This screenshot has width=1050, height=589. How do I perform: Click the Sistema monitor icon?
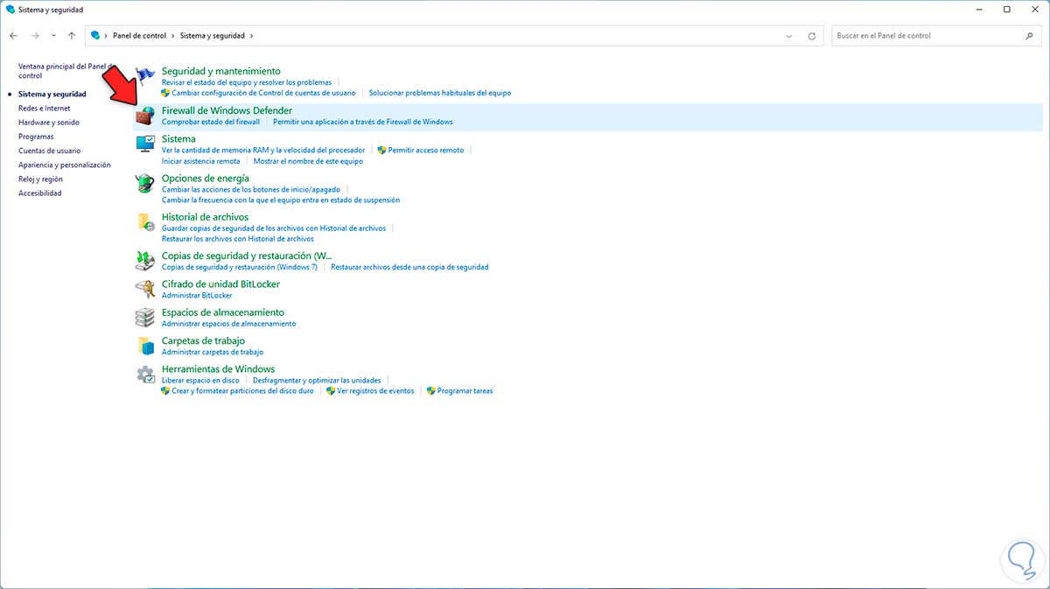pos(145,144)
